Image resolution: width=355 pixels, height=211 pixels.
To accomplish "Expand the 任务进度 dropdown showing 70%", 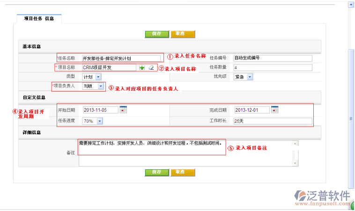I will click(x=100, y=121).
